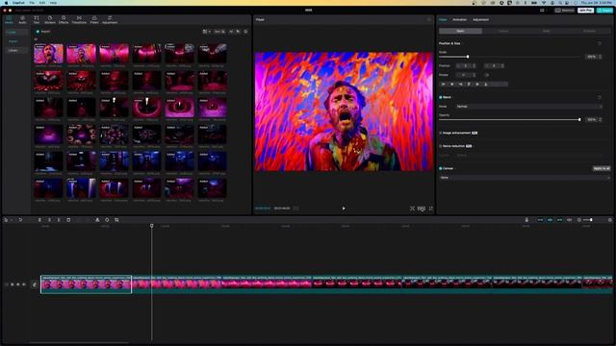The width and height of the screenshot is (616, 346).
Task: Click the Player zoom fit icon
Action: pos(412,209)
